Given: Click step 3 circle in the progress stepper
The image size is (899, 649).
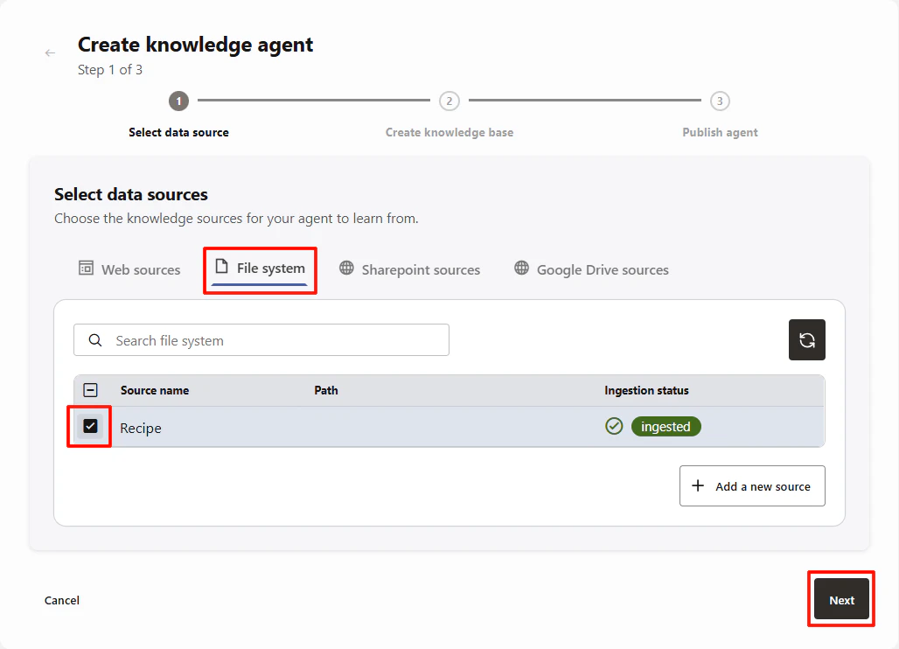Looking at the screenshot, I should [720, 101].
